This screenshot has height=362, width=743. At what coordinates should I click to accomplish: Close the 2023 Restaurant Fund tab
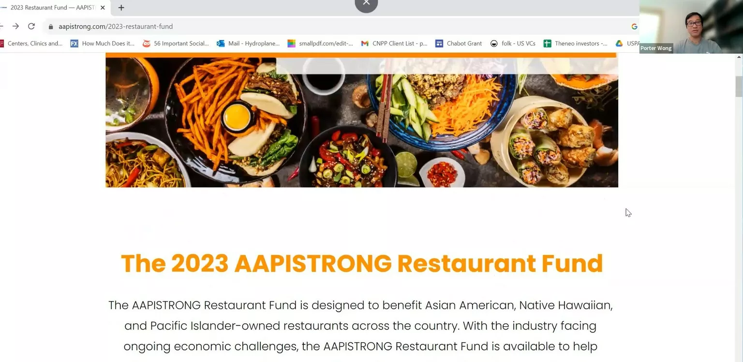point(103,8)
